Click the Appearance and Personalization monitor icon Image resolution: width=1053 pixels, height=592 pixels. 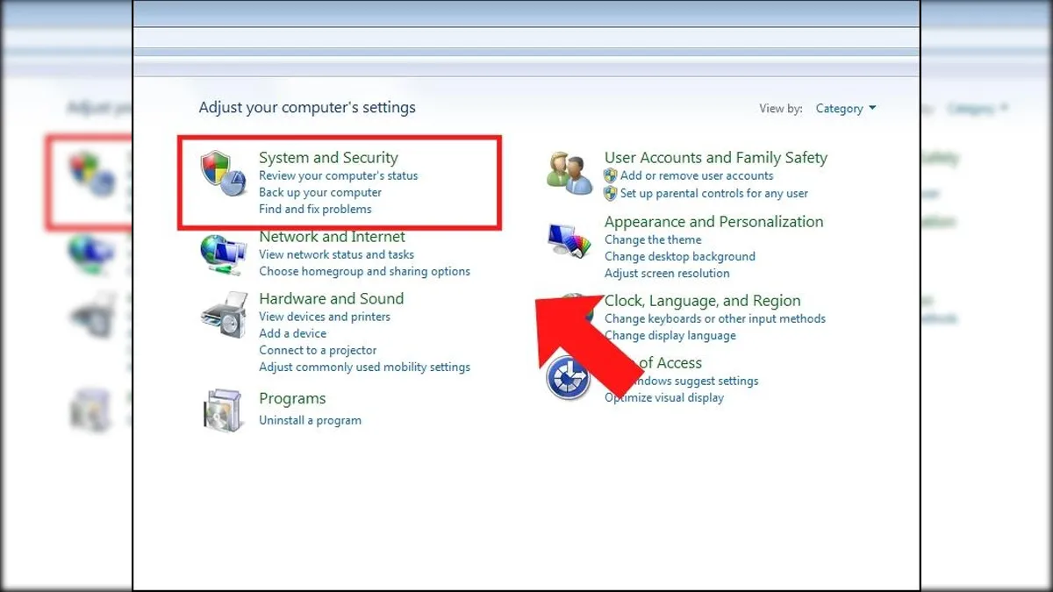tap(569, 239)
